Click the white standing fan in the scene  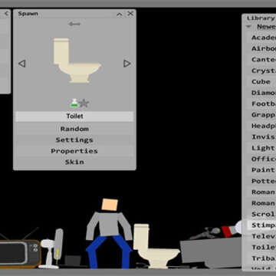tap(51, 248)
